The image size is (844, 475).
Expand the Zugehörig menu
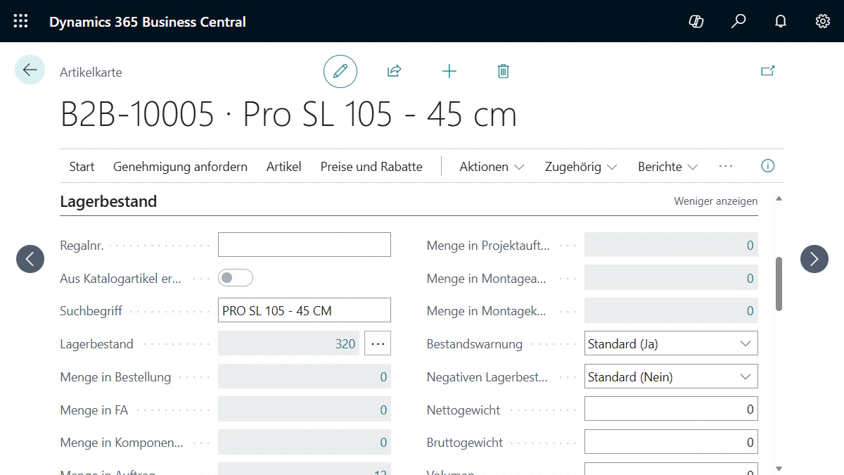[581, 167]
